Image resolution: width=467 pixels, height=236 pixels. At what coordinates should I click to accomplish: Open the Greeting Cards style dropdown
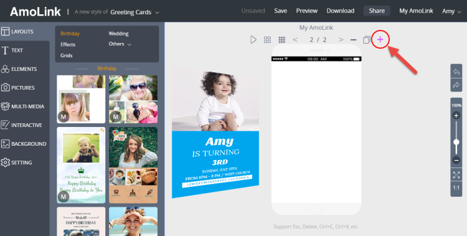pyautogui.click(x=135, y=12)
